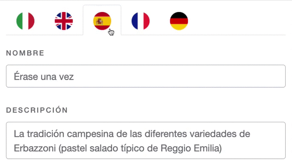Select the United Kingdom flag tab
Viewport: 292px width, 167px height.
pyautogui.click(x=64, y=21)
